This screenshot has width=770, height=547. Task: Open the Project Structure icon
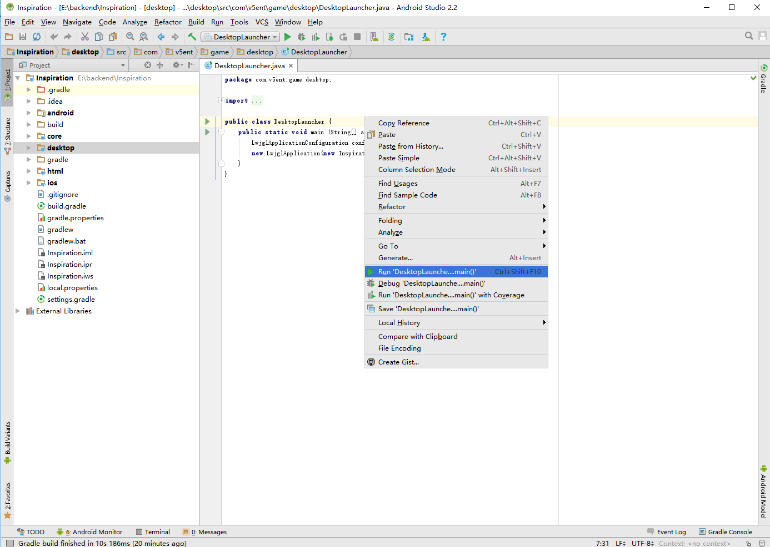pos(409,37)
